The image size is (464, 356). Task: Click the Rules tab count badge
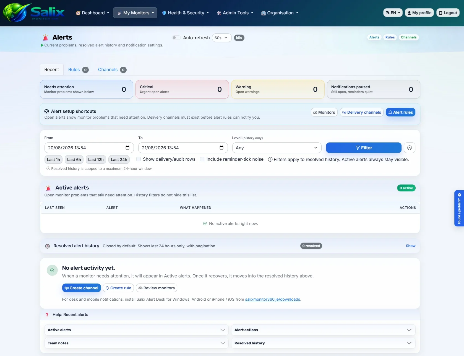click(x=85, y=70)
